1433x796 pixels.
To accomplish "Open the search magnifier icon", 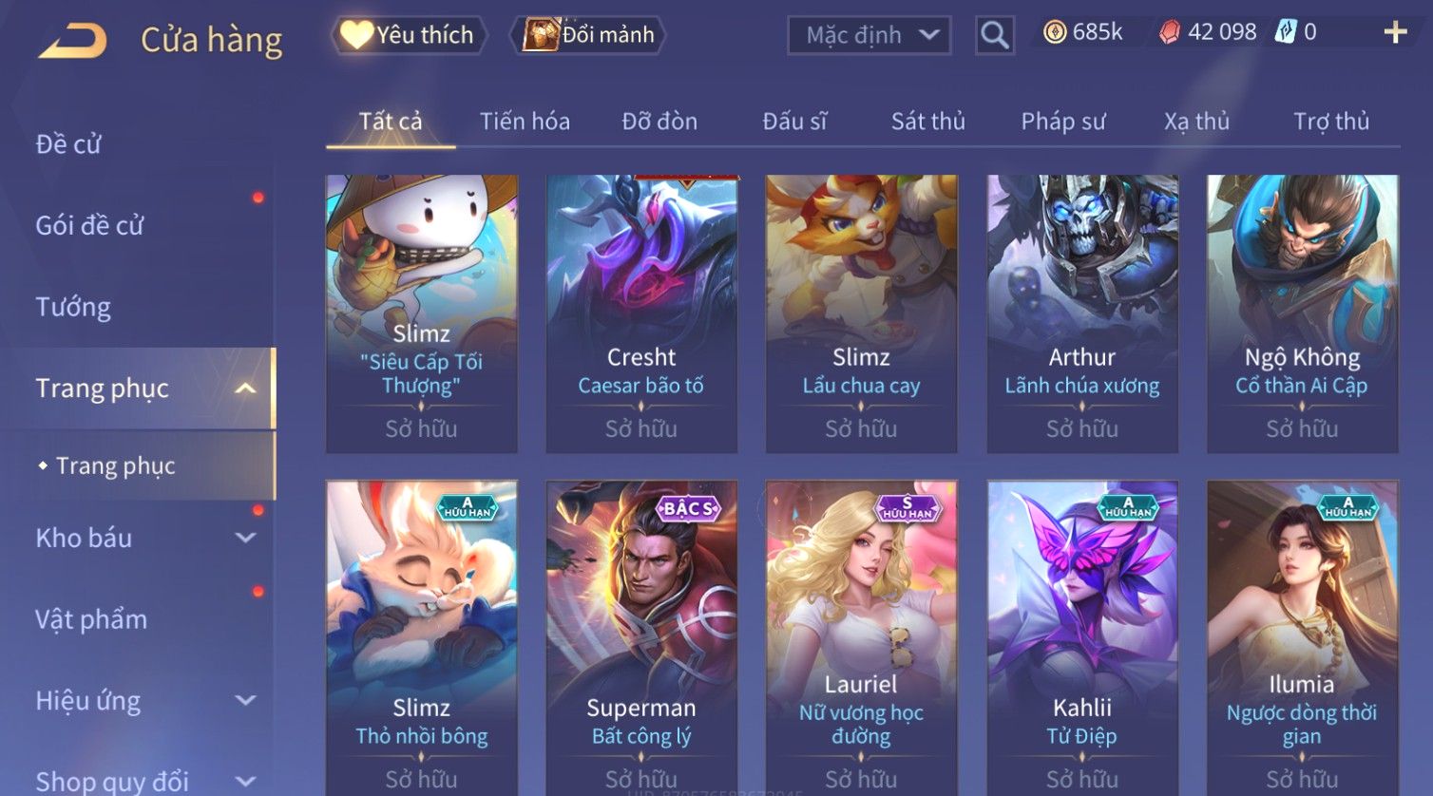I will (994, 35).
